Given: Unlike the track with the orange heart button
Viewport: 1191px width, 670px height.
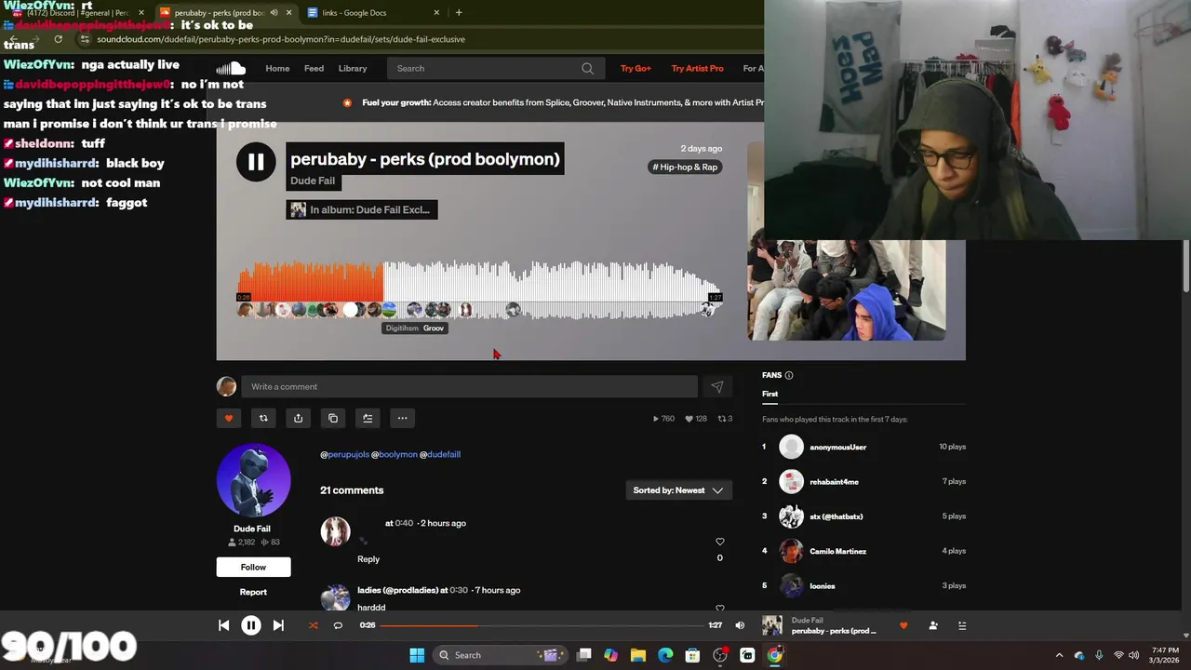Looking at the screenshot, I should click(229, 418).
